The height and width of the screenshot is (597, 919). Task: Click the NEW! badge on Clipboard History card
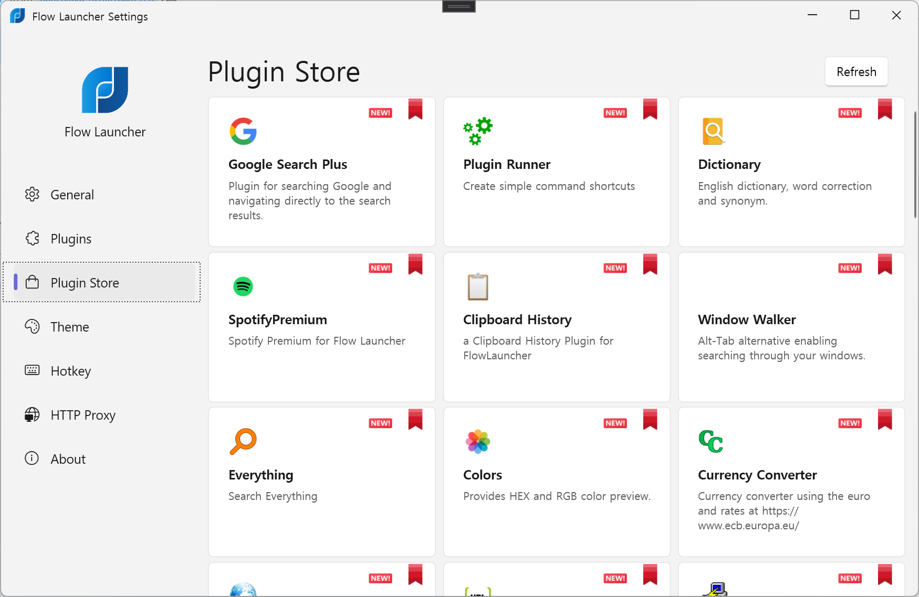point(615,268)
